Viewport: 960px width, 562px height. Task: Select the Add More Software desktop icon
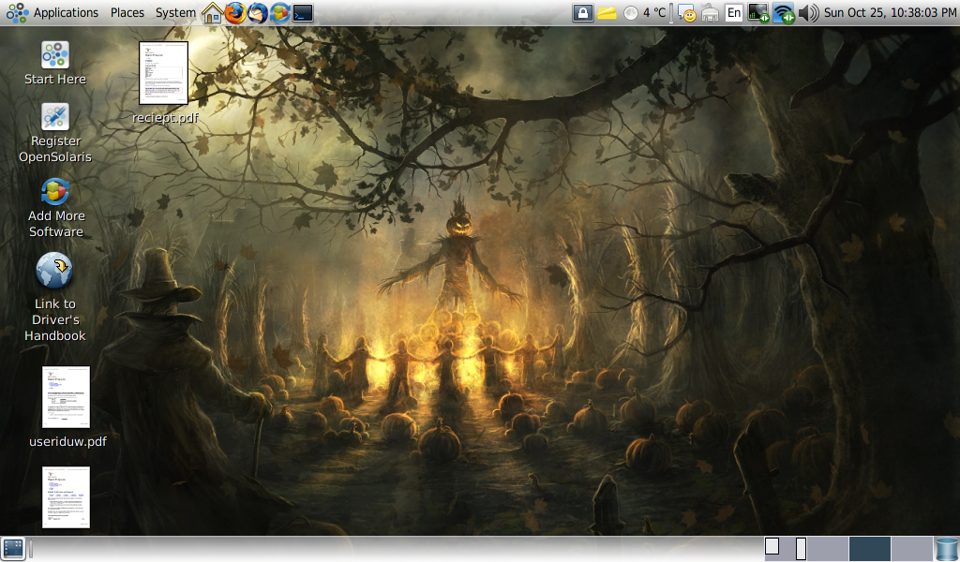click(x=55, y=191)
